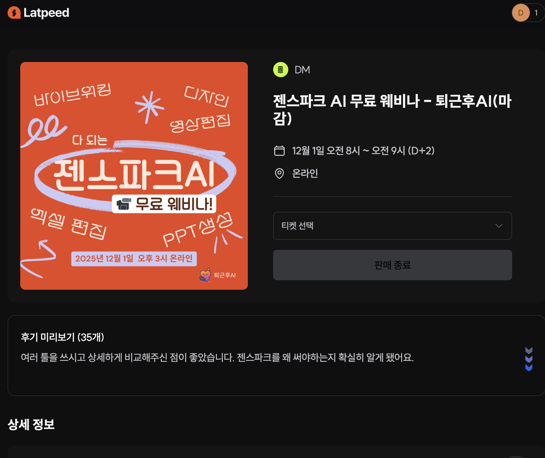Click the event poster thumbnail image
Image resolution: width=545 pixels, height=458 pixels.
(134, 176)
